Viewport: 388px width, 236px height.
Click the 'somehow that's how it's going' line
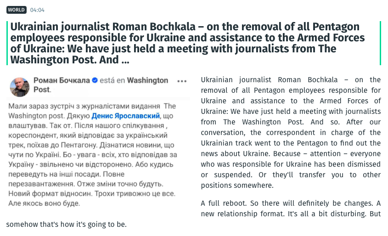click(66, 225)
